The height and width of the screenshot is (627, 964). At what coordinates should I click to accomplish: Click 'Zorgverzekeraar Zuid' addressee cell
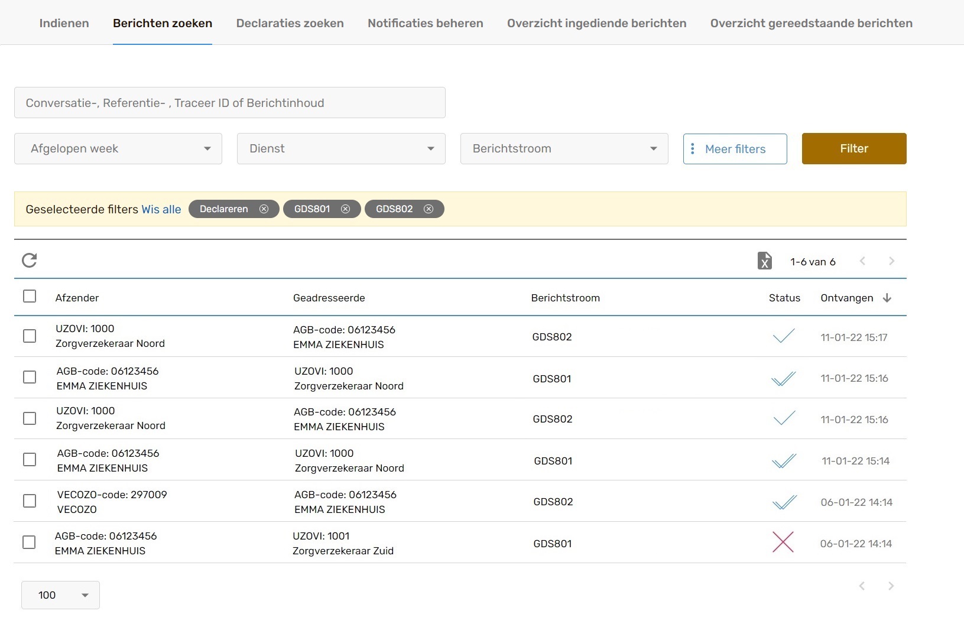coord(343,551)
